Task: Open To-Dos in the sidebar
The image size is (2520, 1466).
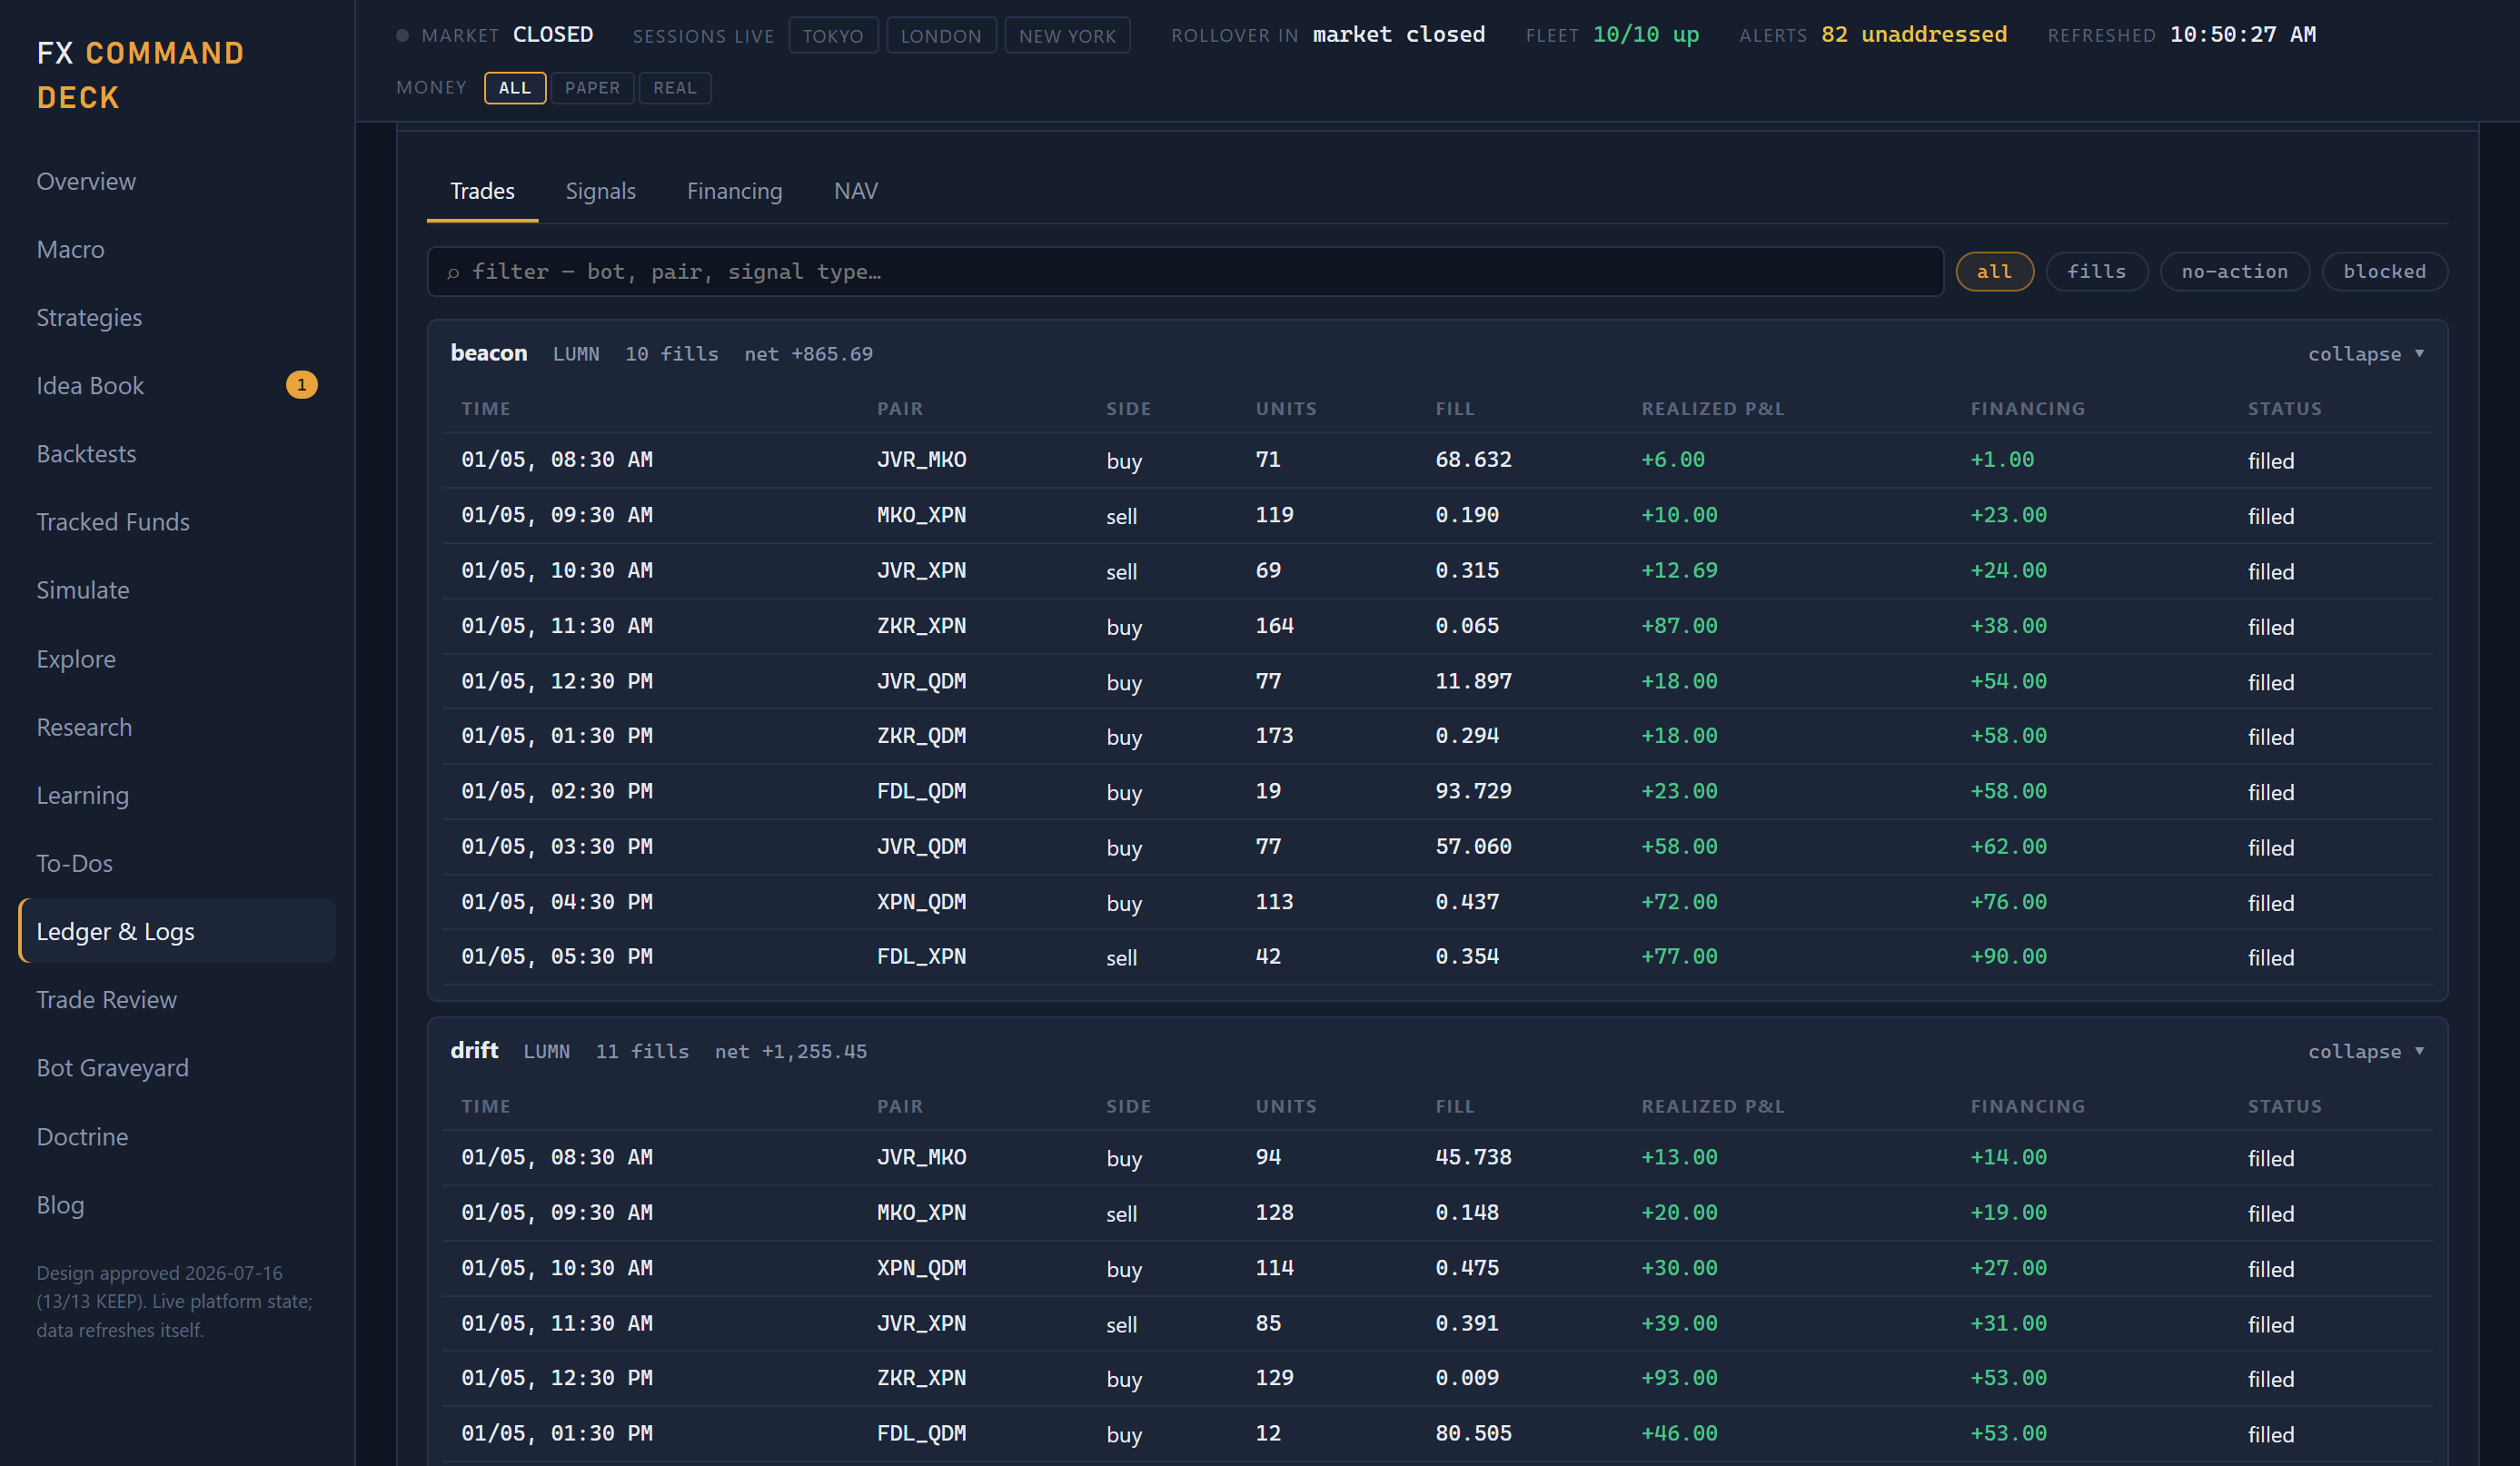Action: pos(177,863)
